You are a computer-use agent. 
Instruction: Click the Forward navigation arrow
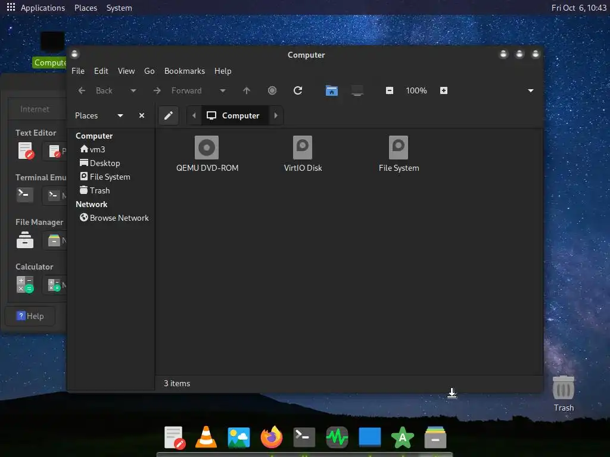(x=157, y=90)
